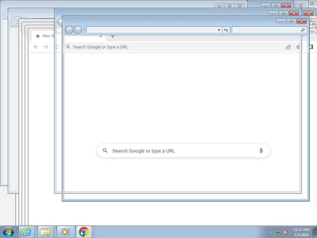Screen dimensions: 317x238
Task: Minimize the second-frontmost window
Action: pos(274,14)
